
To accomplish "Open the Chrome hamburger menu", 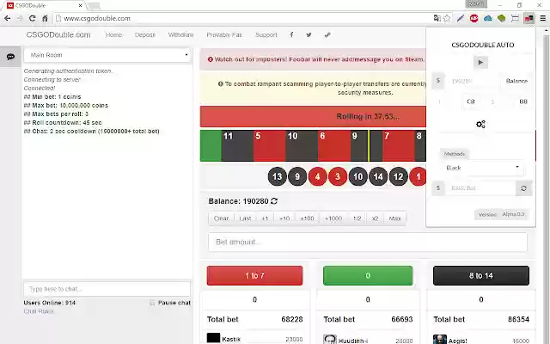I will (542, 18).
